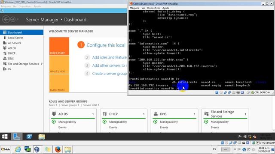Click the IIS sidebar icon
275x154 pixels.
(5, 69)
